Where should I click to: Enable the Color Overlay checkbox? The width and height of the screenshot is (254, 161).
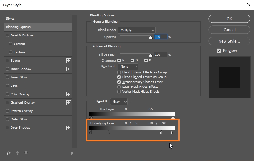pyautogui.click(x=7, y=94)
